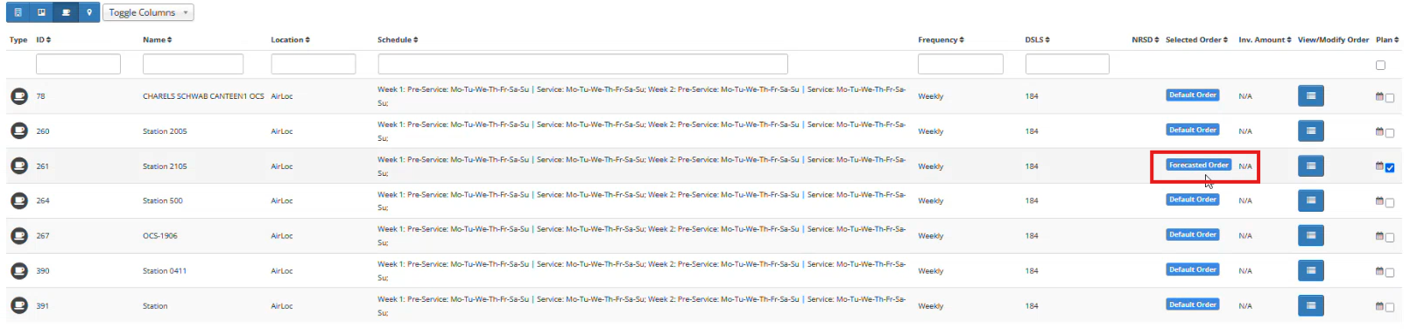
Task: Sort table by Name column
Action: click(158, 39)
